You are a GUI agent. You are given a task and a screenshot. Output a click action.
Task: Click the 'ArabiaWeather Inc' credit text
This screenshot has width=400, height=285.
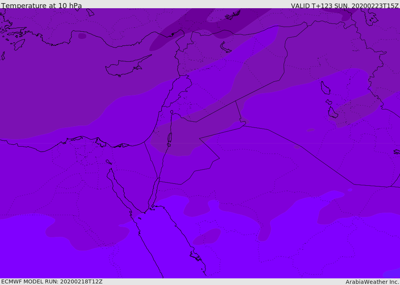372,282
